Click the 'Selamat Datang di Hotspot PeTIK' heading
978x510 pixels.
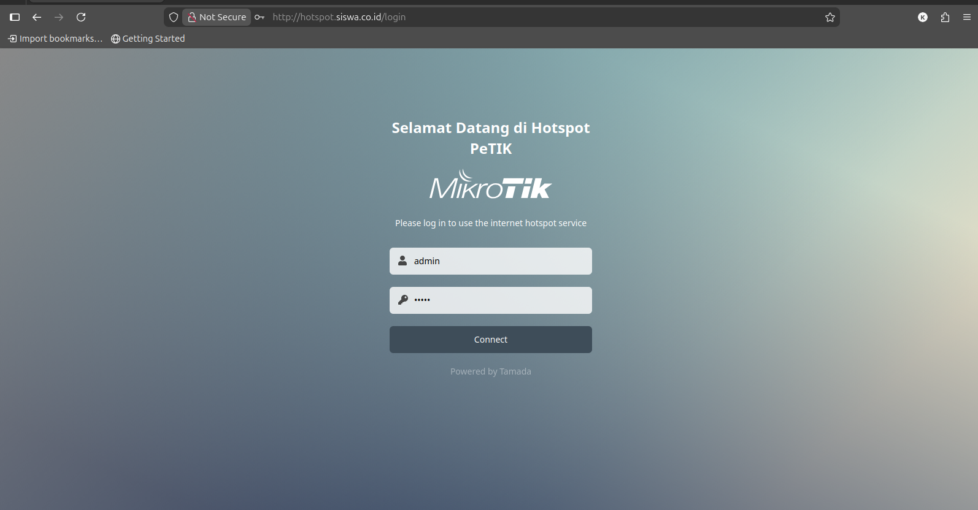click(491, 138)
